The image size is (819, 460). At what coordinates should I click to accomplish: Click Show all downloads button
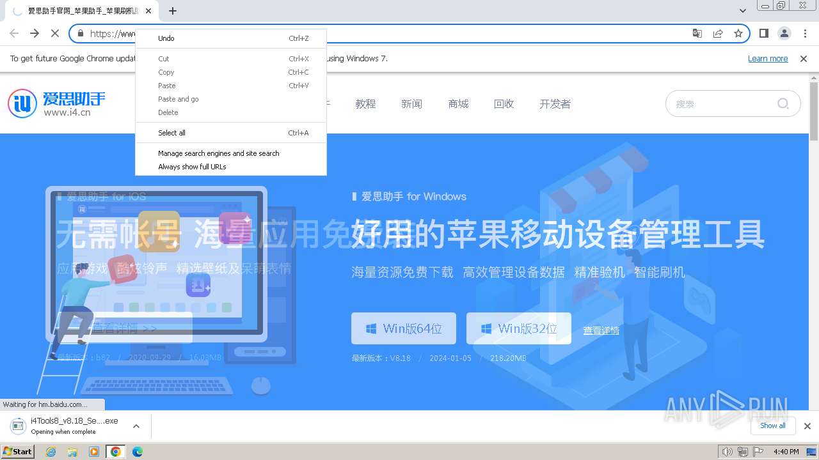[772, 425]
